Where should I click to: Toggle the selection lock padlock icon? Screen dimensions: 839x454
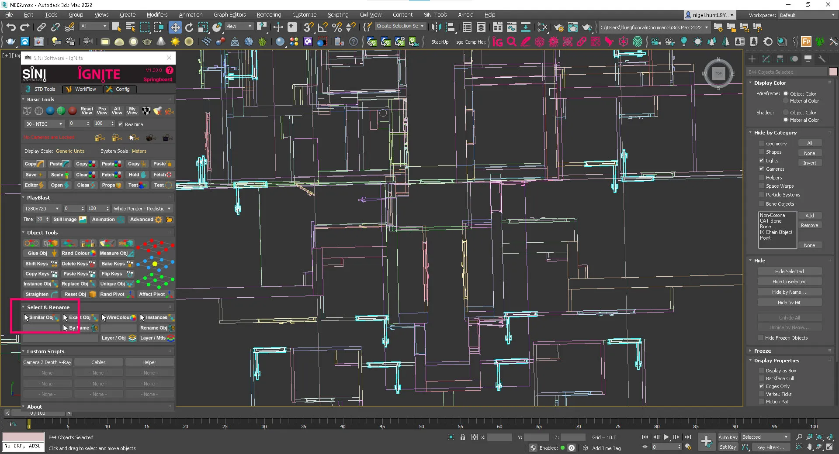pyautogui.click(x=463, y=437)
